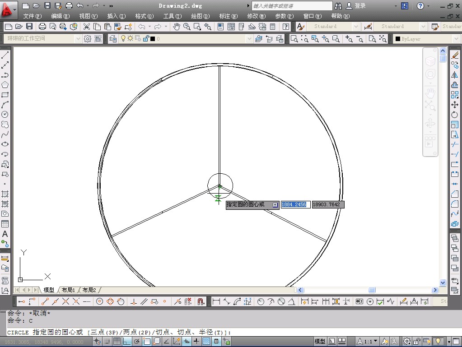The image size is (462, 347).
Task: Click the 模型 button in status bar
Action: (320, 342)
